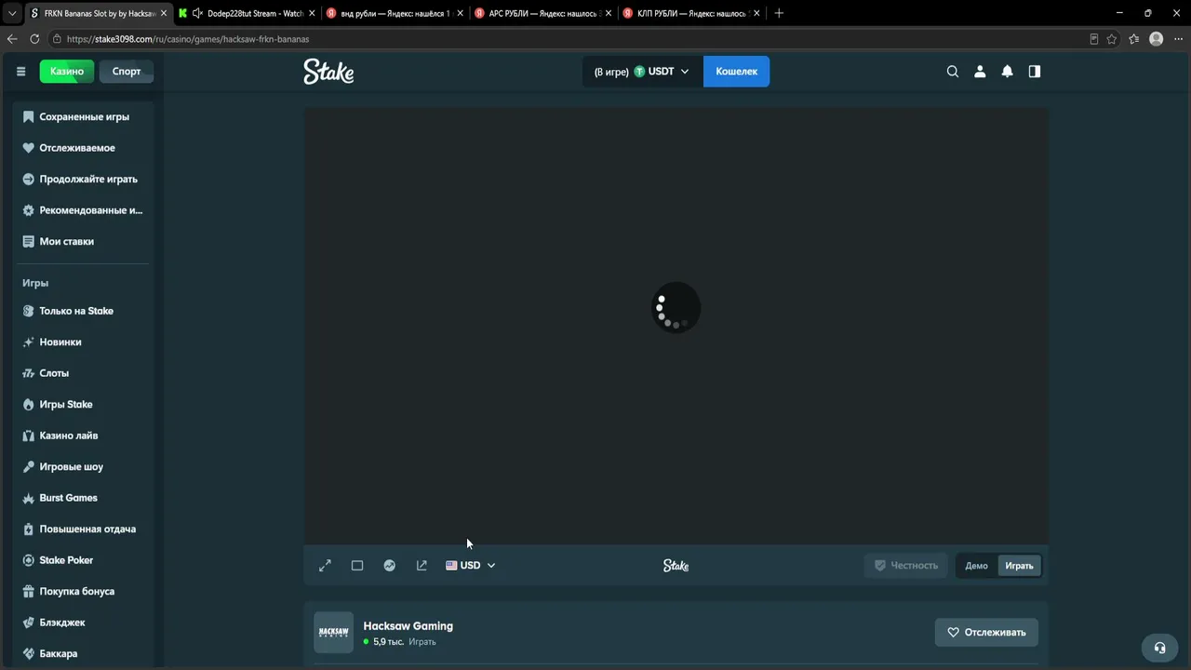The height and width of the screenshot is (670, 1191).
Task: Open the notifications bell icon
Action: coord(1007,72)
